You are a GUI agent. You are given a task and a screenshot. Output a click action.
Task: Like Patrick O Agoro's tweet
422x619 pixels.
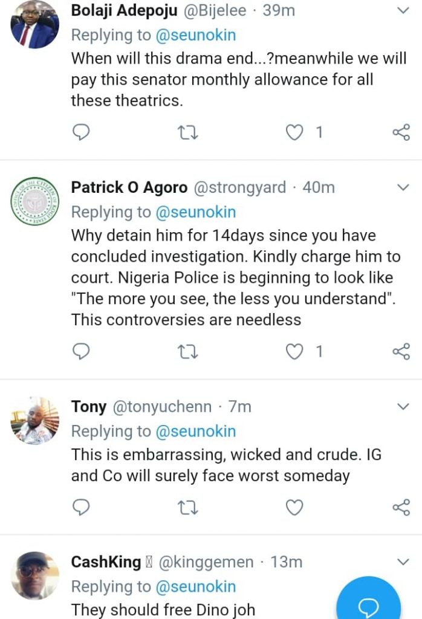294,351
